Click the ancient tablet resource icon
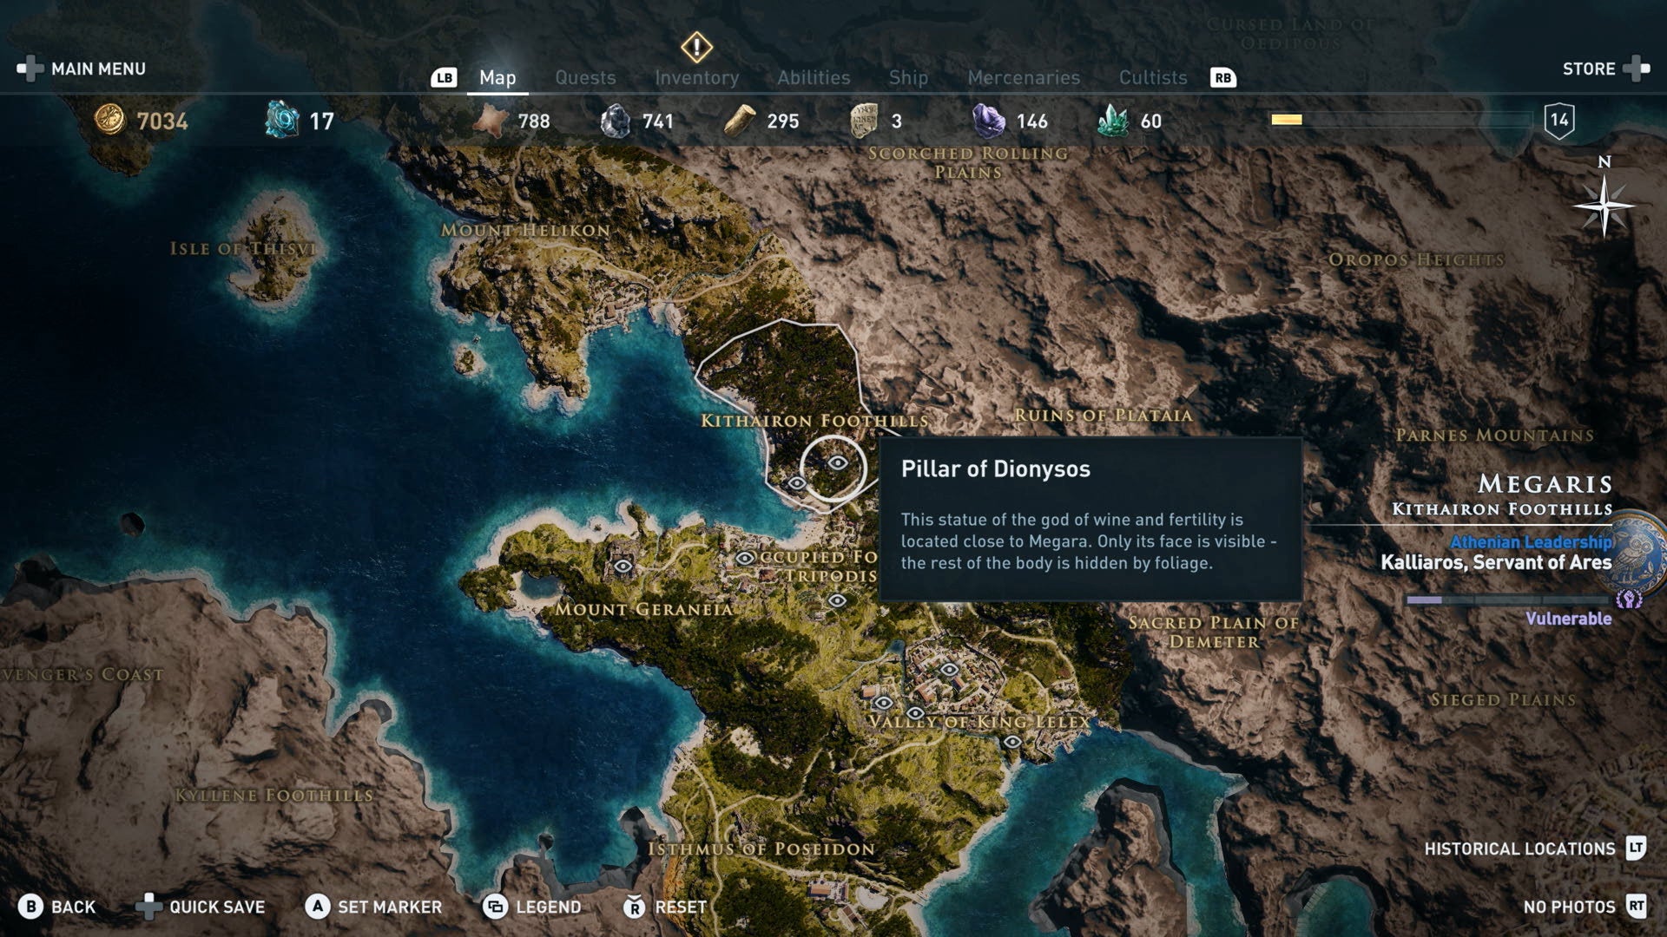The height and width of the screenshot is (937, 1667). pos(863,121)
